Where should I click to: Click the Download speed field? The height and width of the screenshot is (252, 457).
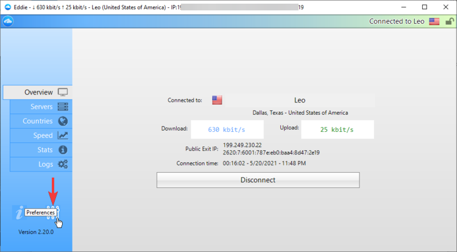point(227,129)
